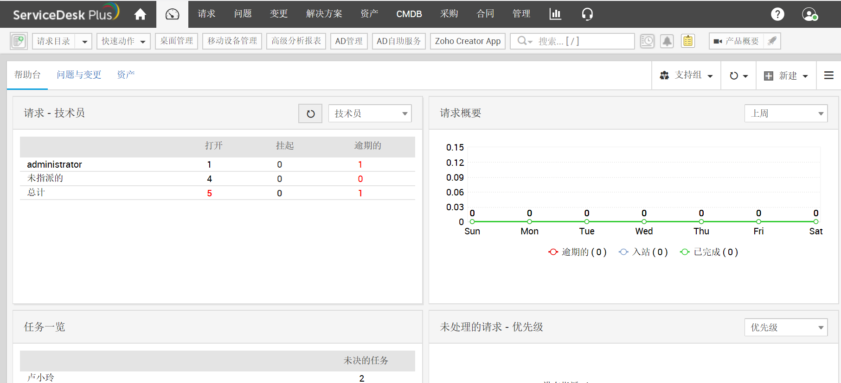Click the administrator technician row name

coord(54,164)
